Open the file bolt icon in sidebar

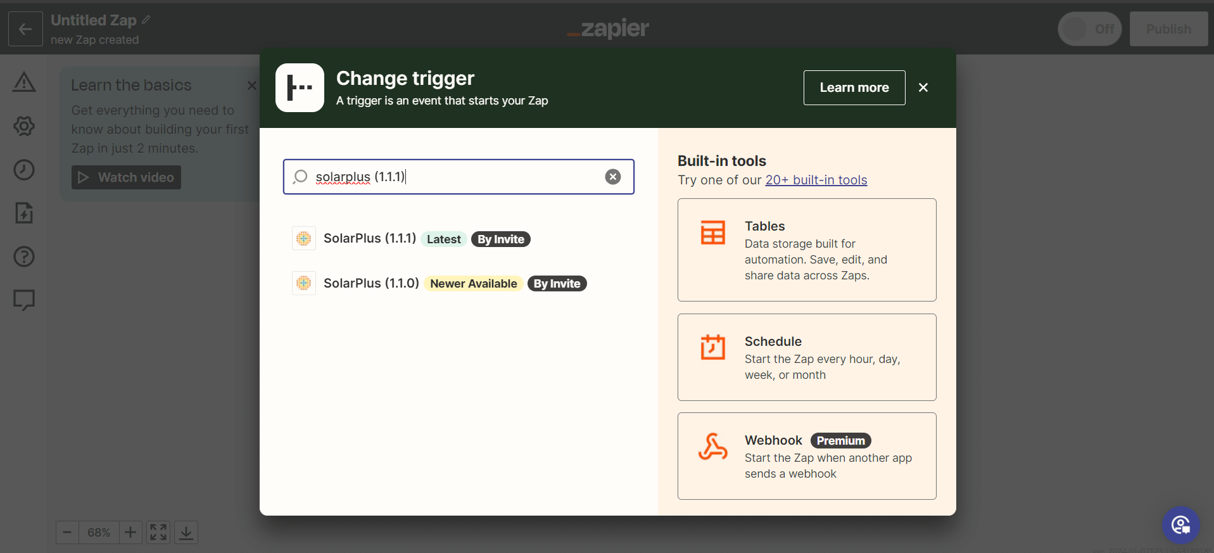click(24, 213)
